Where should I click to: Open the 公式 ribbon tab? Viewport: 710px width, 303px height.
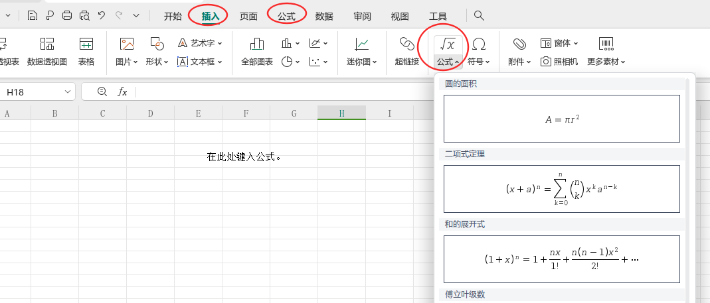click(x=287, y=17)
